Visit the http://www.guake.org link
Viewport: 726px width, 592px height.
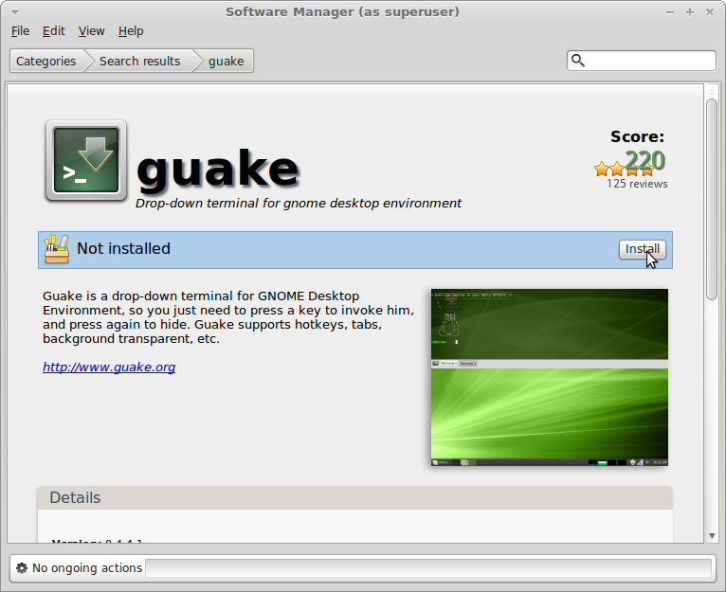[x=109, y=368]
